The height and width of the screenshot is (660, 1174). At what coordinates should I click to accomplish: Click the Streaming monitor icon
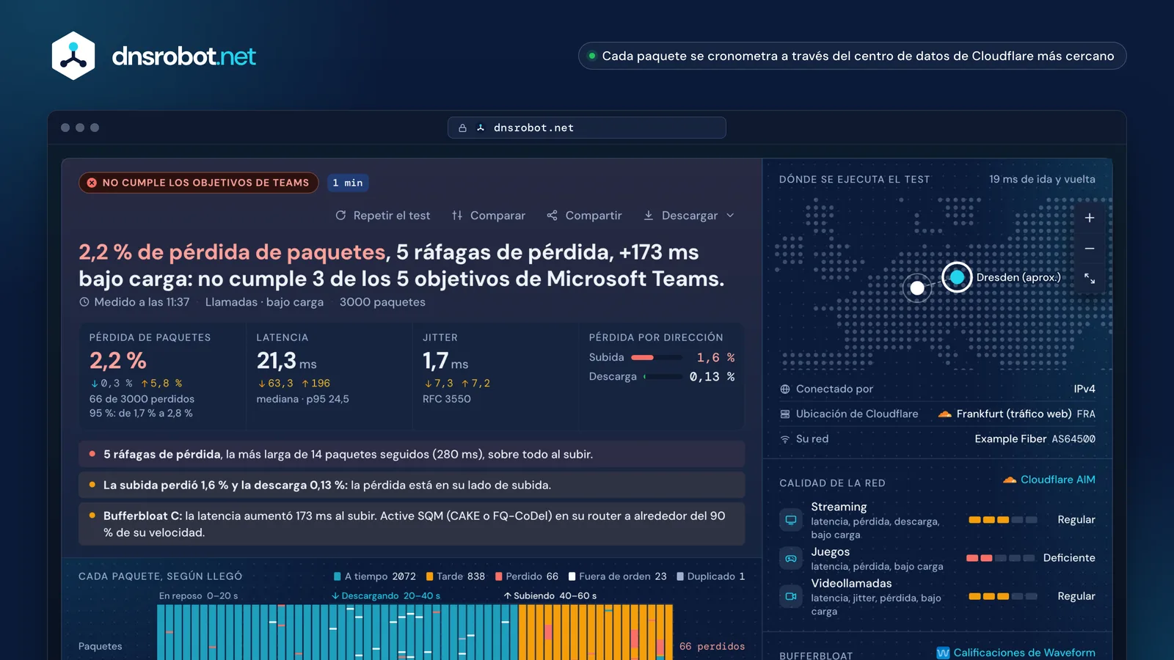(791, 520)
